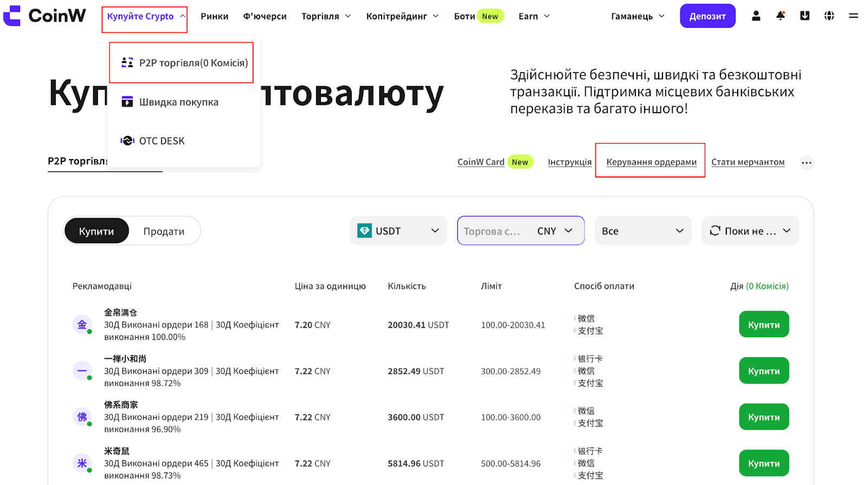This screenshot has width=866, height=485.
Task: Click the advertiser name 佛系商家
Action: pos(121,404)
